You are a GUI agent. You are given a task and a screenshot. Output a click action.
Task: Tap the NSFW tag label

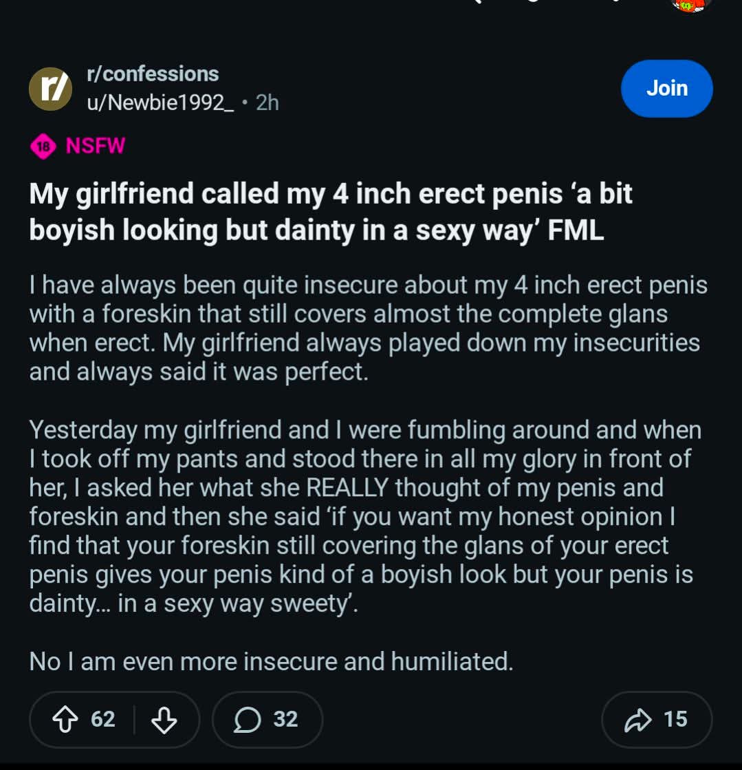coord(96,146)
